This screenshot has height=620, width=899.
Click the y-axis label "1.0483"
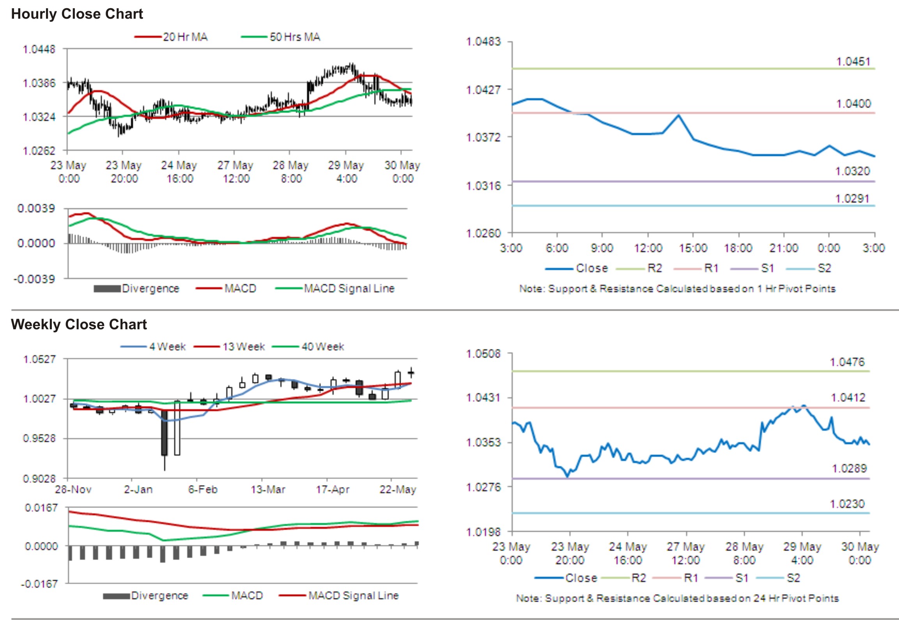[x=483, y=41]
